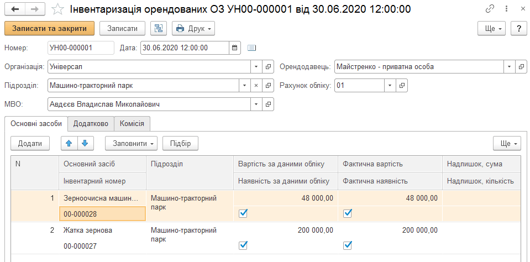Click the Орендодавець field Майстренко
530x262 pixels.
[x=419, y=66]
